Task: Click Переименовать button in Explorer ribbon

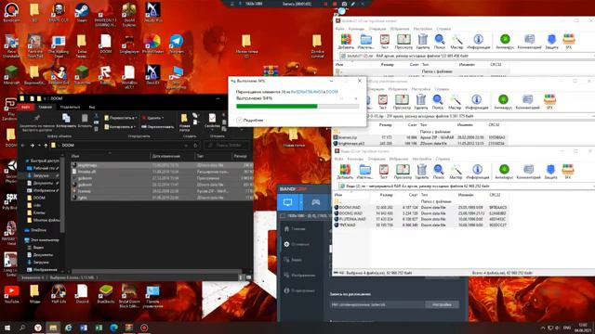Action: coord(157,126)
